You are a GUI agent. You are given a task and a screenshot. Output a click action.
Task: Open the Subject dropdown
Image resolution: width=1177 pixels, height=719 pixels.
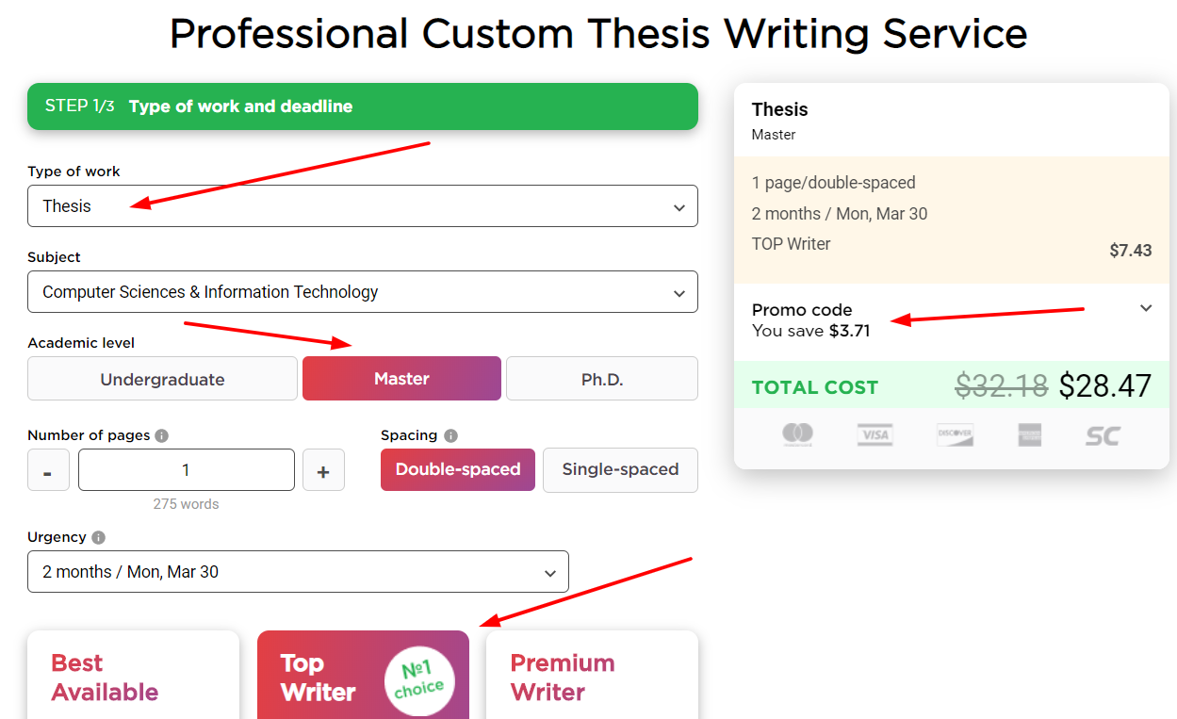pos(362,291)
